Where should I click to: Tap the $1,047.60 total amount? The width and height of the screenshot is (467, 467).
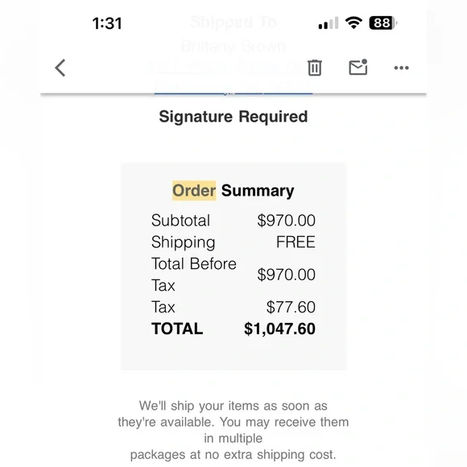pos(279,329)
